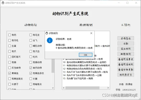The image size is (141, 100).
Task: Click the 动物特征 heading
Action: point(31,25)
